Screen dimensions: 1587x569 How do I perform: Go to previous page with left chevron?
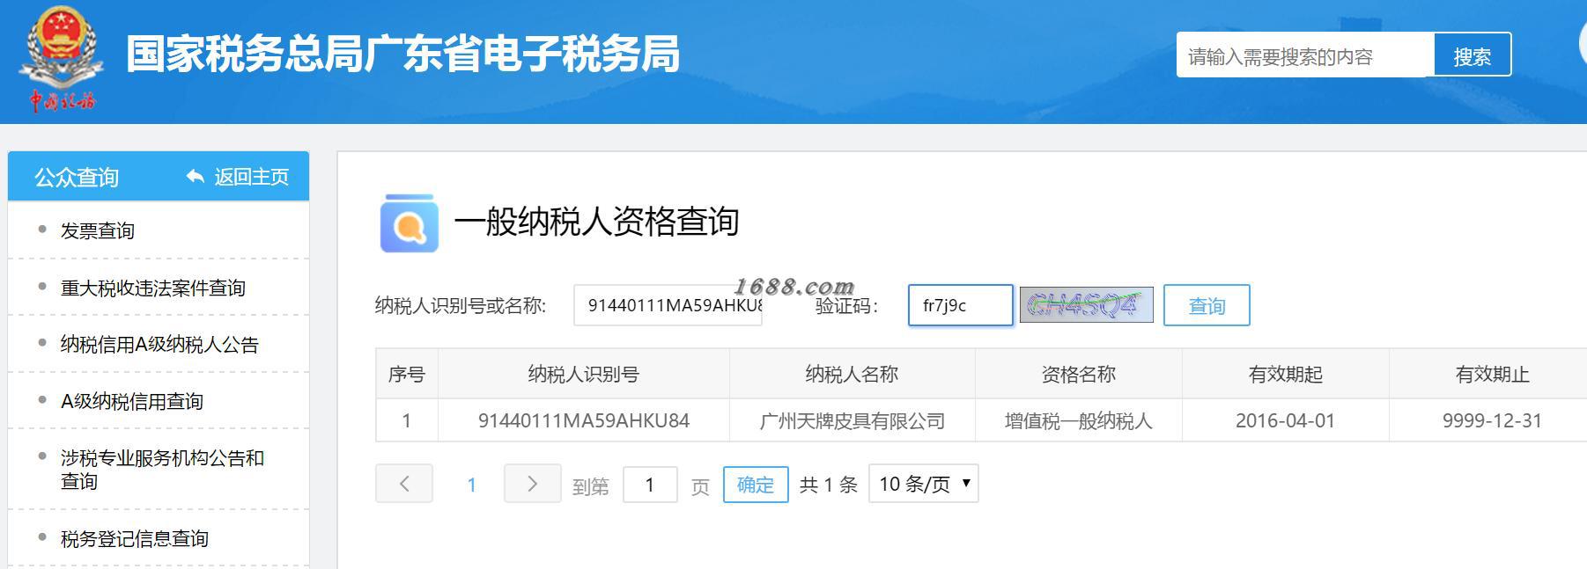click(404, 483)
